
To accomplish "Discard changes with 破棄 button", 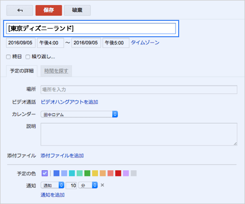I will coord(78,10).
